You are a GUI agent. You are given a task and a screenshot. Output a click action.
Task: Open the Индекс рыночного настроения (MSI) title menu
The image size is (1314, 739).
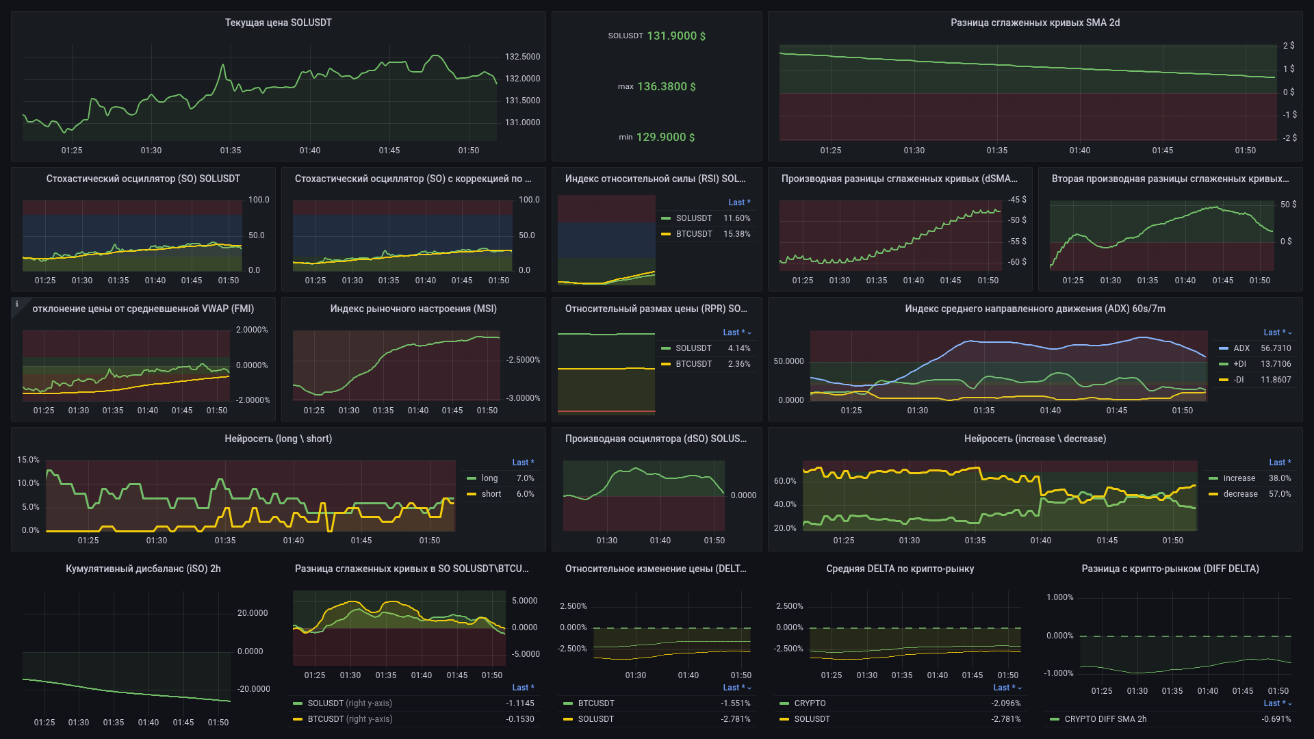(413, 309)
